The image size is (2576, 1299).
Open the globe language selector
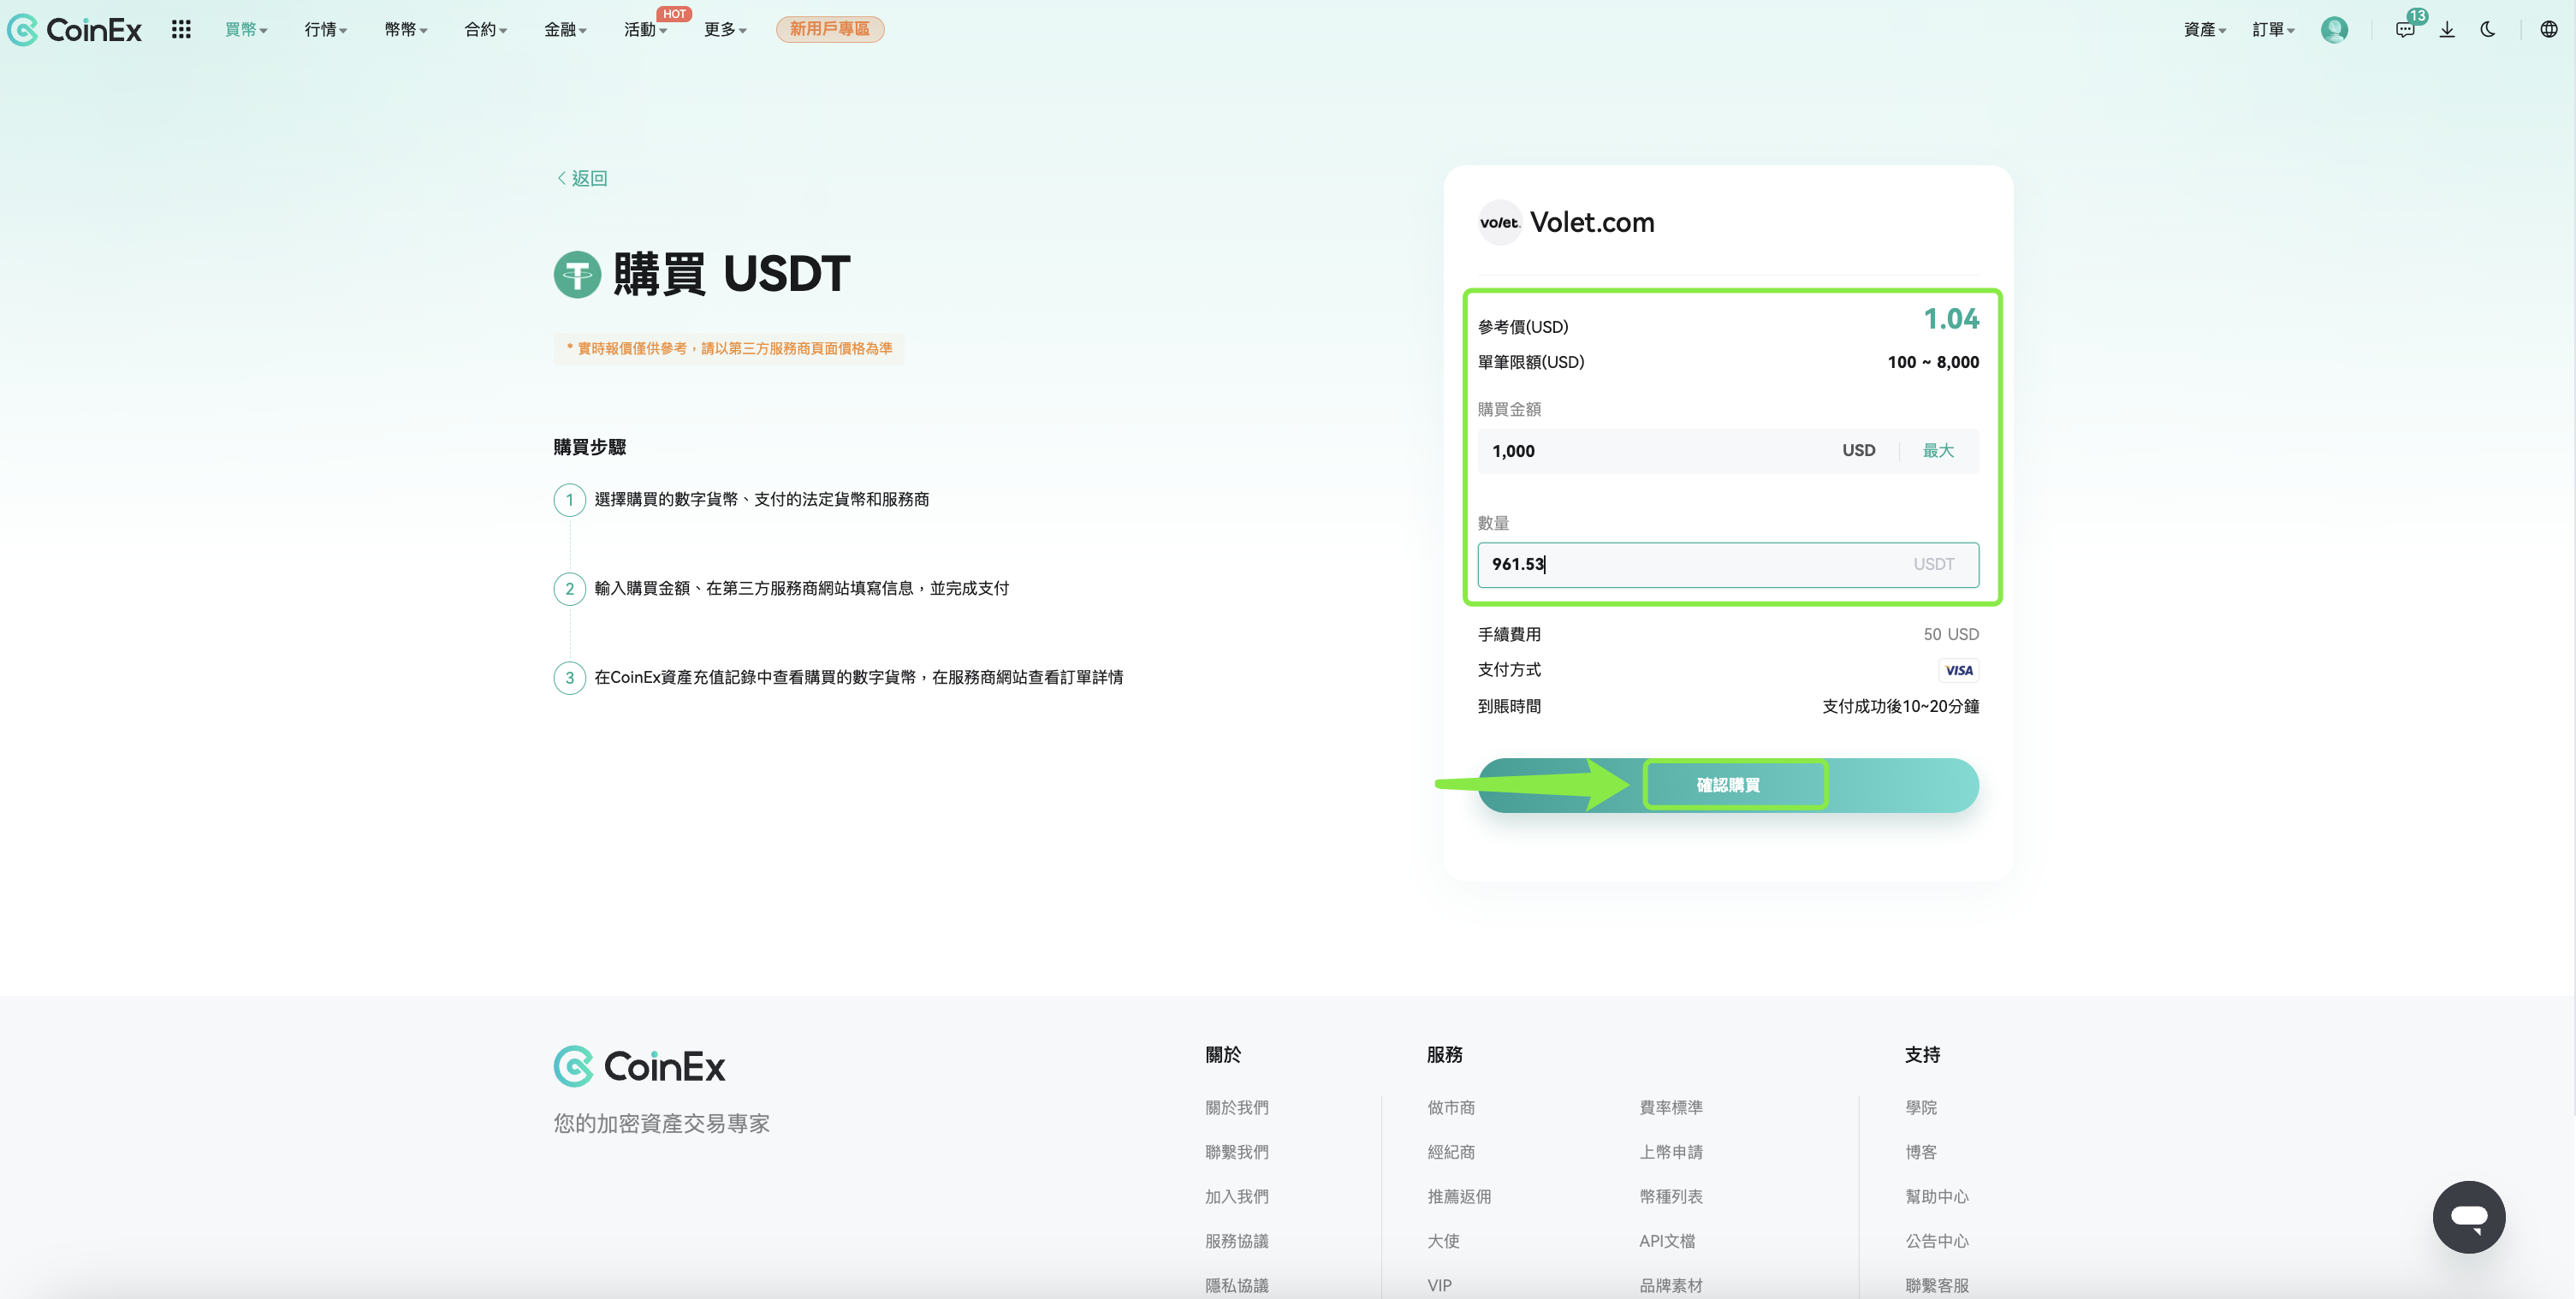pyautogui.click(x=2548, y=29)
